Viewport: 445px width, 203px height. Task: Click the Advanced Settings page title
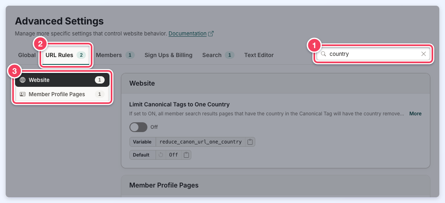[x=59, y=21]
